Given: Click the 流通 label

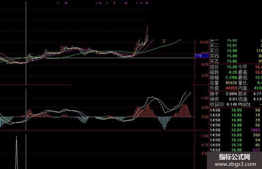Looking at the screenshot, I should (x=243, y=99).
